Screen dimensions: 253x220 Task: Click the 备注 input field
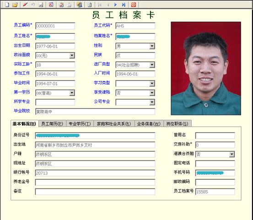95,192
